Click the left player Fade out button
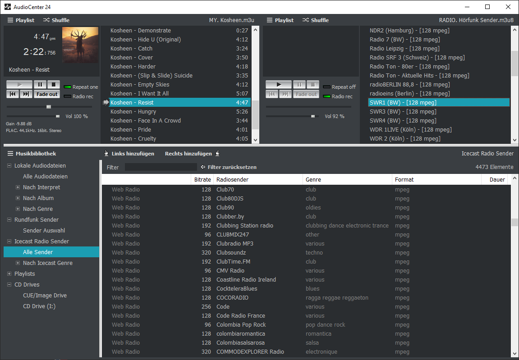Screen dimensions: 519x360 coord(47,94)
